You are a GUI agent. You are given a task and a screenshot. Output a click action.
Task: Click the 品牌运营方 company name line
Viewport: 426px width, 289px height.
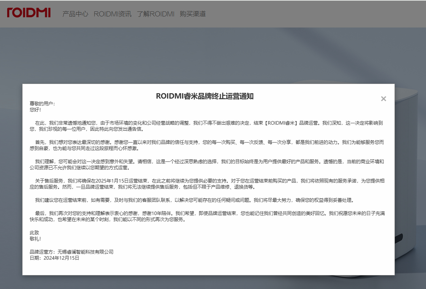click(72, 252)
